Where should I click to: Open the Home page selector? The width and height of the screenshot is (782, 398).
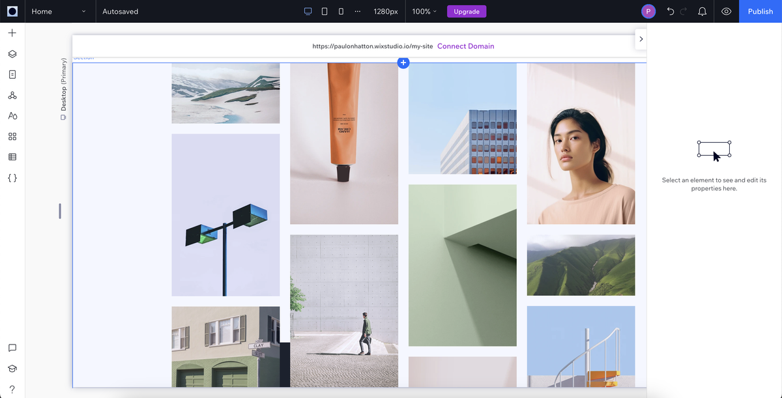coord(59,11)
